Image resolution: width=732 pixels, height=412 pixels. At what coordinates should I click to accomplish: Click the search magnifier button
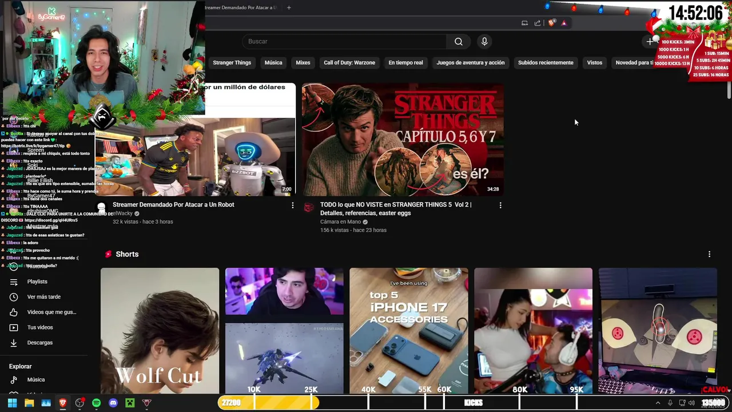pyautogui.click(x=458, y=41)
